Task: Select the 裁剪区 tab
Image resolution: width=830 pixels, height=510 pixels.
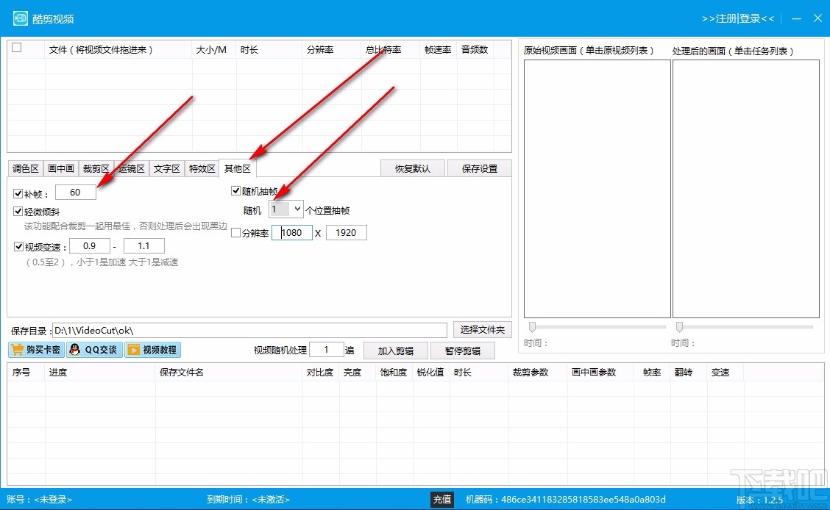Action: tap(96, 168)
